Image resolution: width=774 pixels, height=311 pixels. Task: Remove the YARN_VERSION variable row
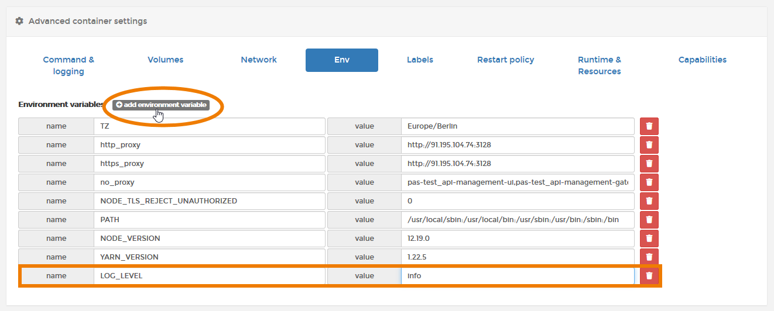pos(649,257)
